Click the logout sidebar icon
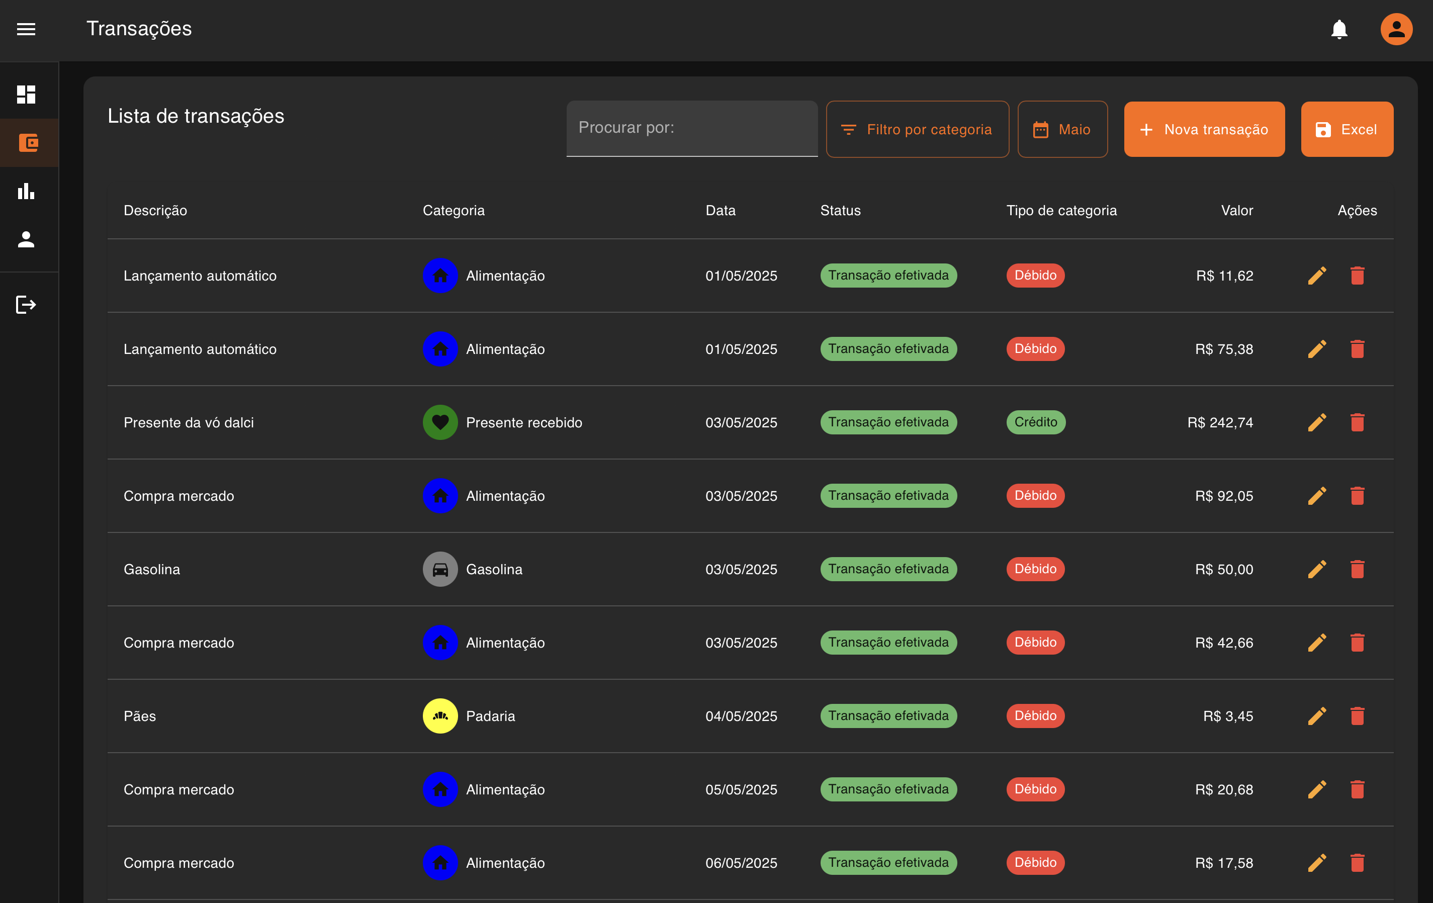 pyautogui.click(x=26, y=304)
